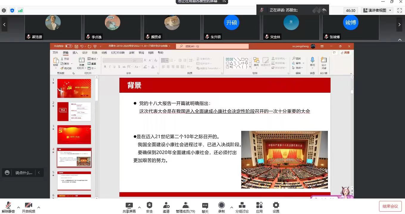Open the Chat icon
The height and width of the screenshot is (214, 405).
205,205
